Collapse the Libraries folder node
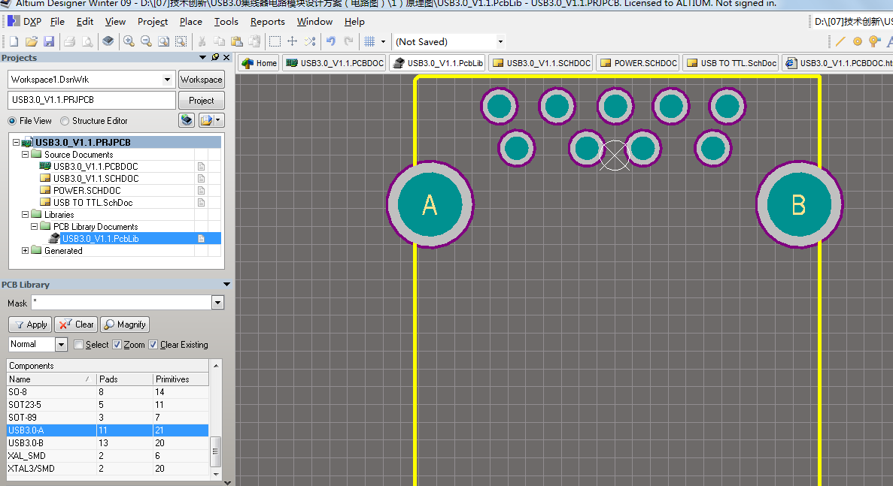This screenshot has width=893, height=486. (25, 214)
